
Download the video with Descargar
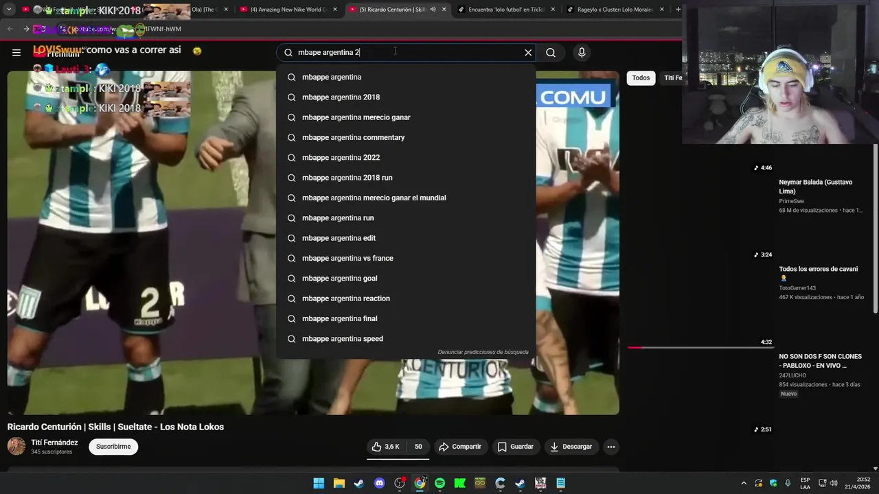[x=571, y=447]
